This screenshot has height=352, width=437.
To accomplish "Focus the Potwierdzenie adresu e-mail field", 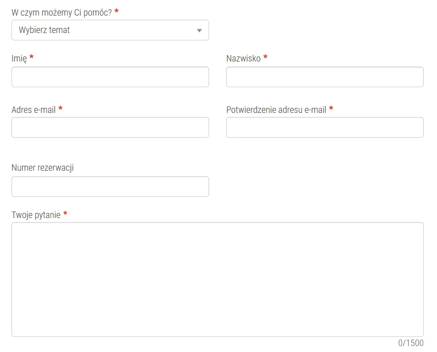I will tap(324, 128).
